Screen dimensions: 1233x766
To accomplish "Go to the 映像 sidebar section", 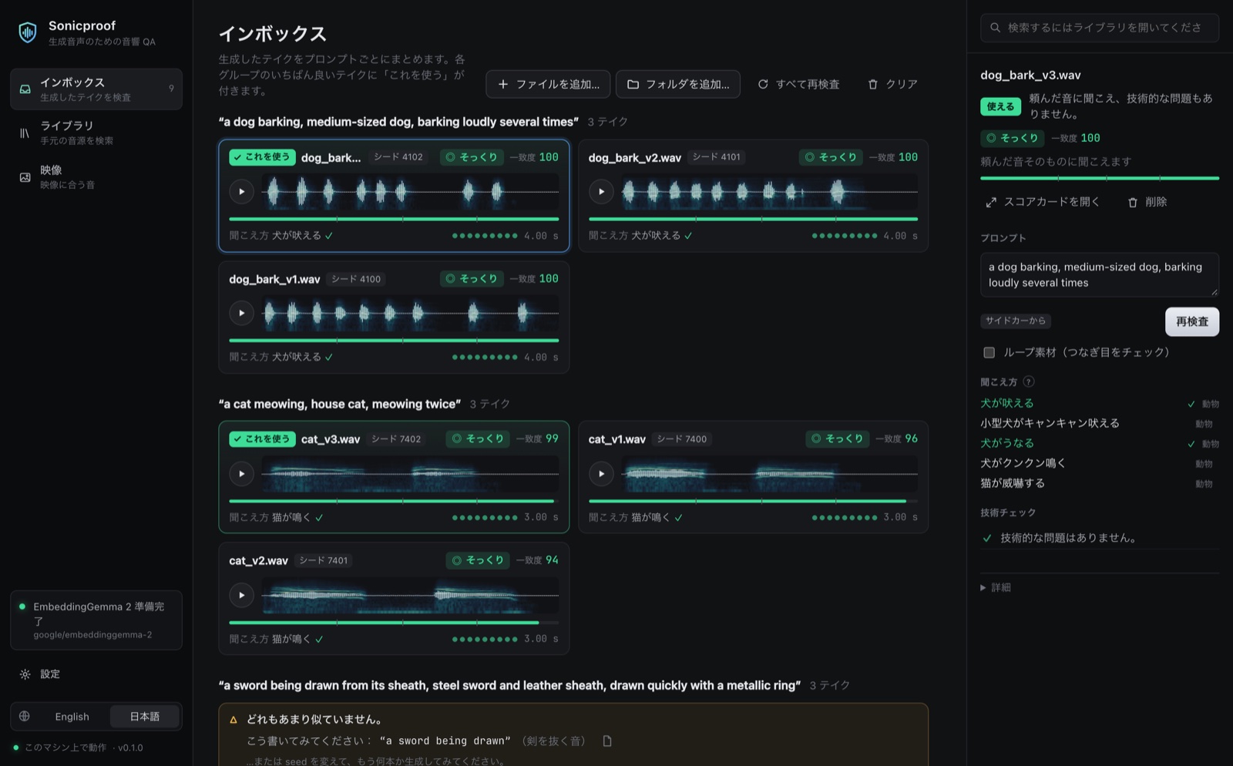I will 96,176.
